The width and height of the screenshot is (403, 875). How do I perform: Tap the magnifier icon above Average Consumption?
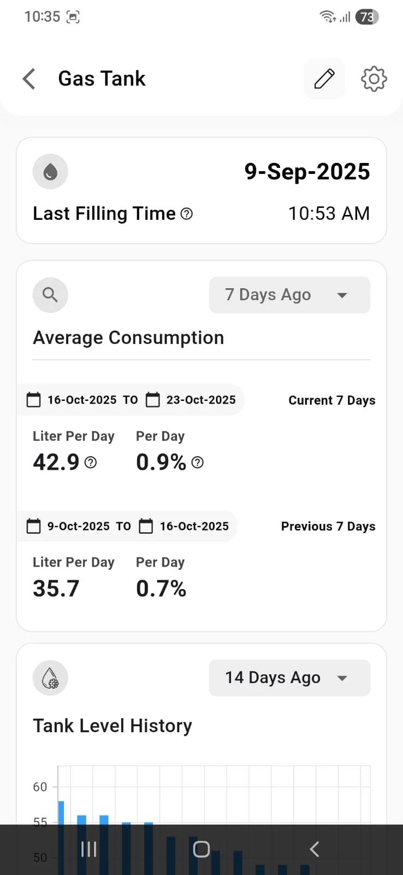[50, 295]
